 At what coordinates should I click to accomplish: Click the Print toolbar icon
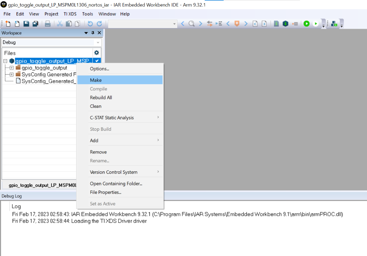(x=48, y=24)
